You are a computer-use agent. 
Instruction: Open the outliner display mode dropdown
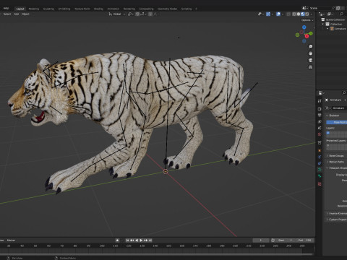pos(322,14)
